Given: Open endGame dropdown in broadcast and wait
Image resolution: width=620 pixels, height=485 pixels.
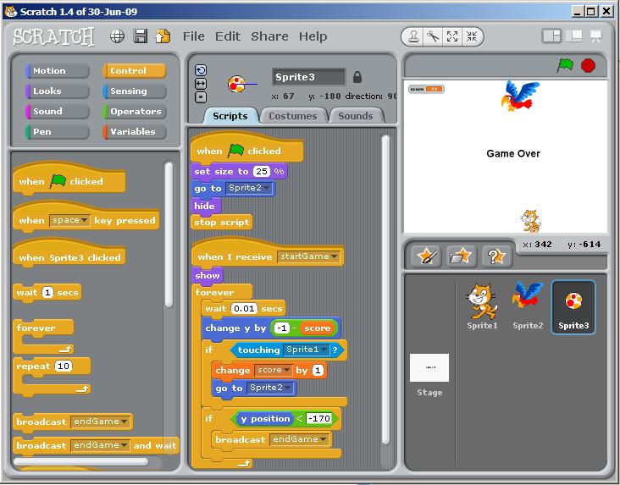Looking at the screenshot, I should coord(101,445).
